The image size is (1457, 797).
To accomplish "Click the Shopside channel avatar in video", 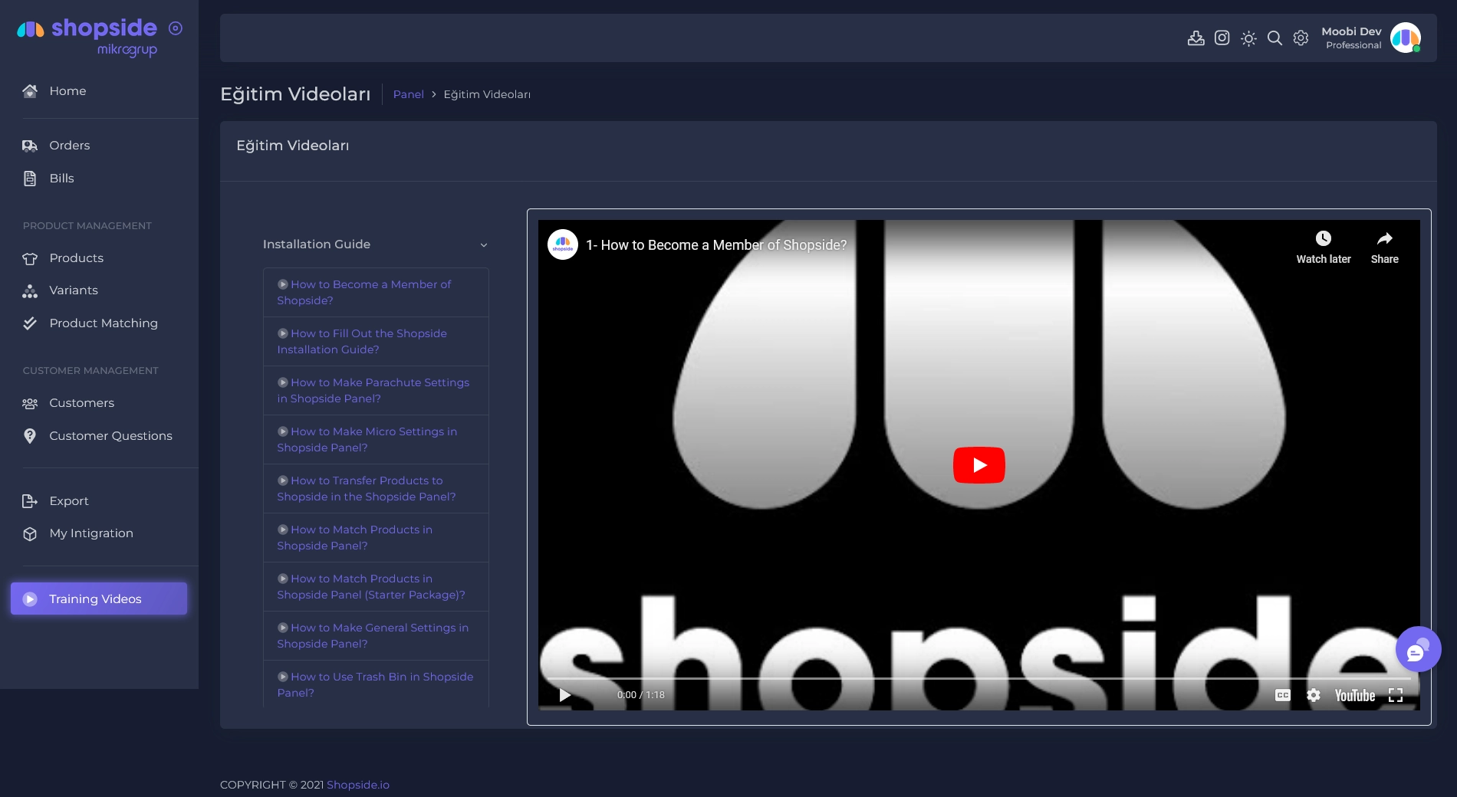I will click(x=563, y=244).
